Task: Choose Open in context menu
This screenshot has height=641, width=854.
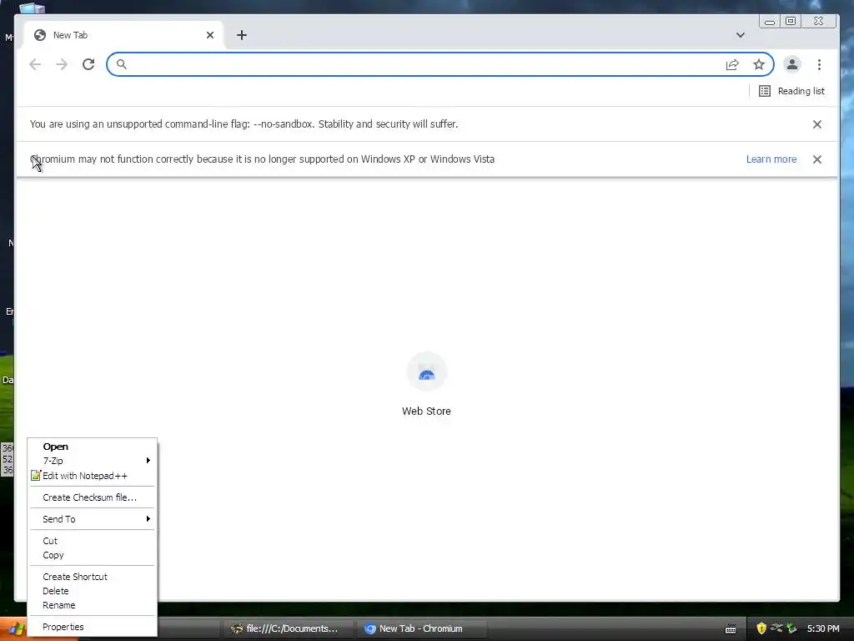Action: [92, 447]
